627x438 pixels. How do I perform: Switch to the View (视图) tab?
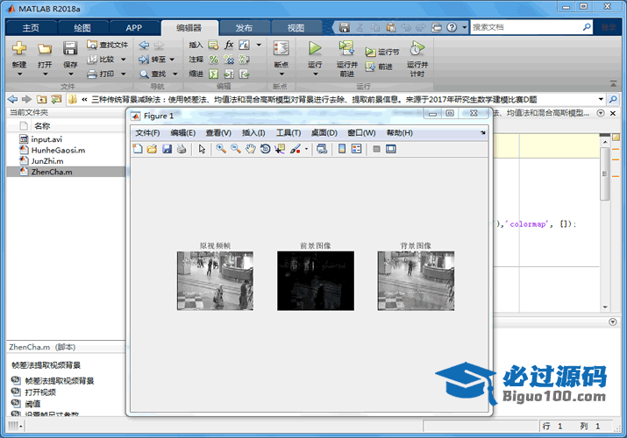coord(296,27)
